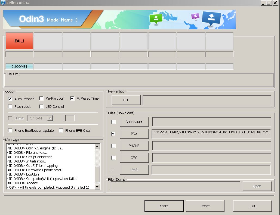Click the Message log scrollbar thumb

point(97,174)
